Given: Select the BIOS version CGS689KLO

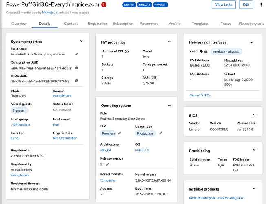Looking at the screenshot, I should coord(219,129).
